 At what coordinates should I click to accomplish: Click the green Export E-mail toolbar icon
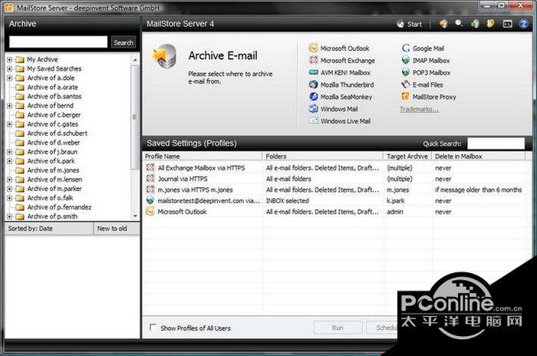pos(475,24)
